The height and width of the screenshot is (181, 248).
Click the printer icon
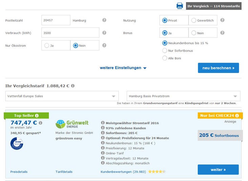180,6
